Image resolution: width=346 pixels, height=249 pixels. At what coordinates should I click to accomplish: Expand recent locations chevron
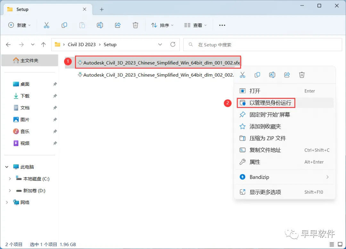pyautogui.click(x=33, y=45)
